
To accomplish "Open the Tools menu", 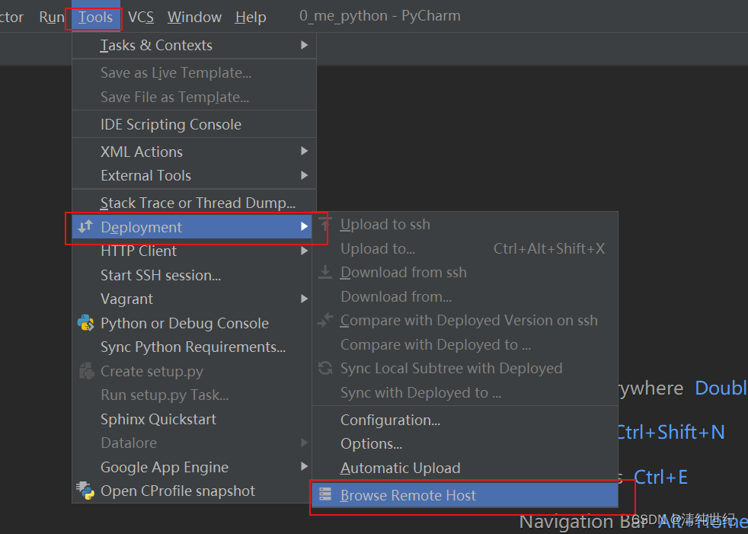I will pos(95,18).
